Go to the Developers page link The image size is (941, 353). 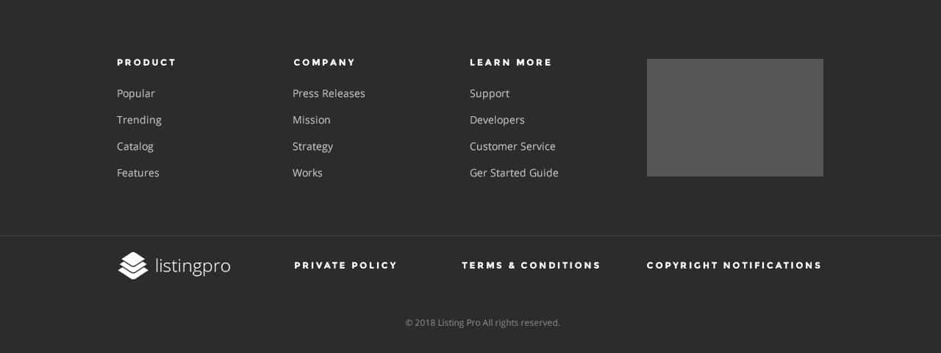click(497, 120)
